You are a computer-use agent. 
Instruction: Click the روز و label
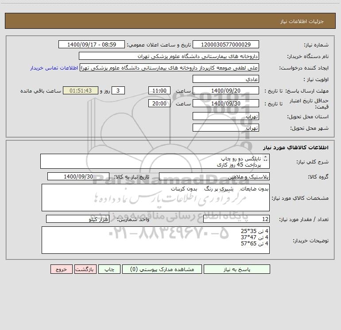click(105, 91)
